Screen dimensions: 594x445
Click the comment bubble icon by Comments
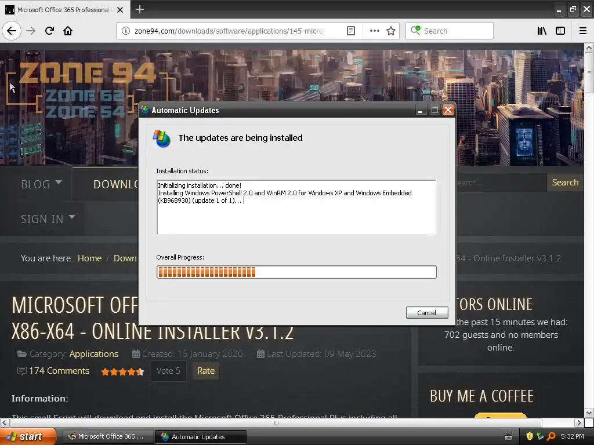click(x=22, y=370)
